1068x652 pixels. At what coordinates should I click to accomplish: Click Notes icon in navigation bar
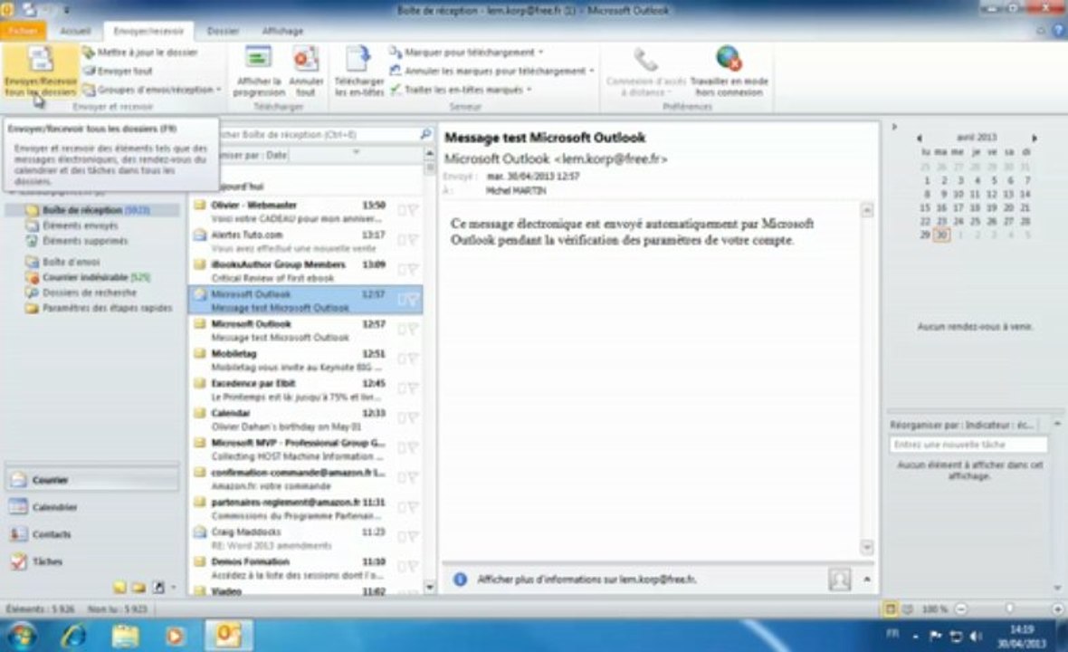pos(119,588)
